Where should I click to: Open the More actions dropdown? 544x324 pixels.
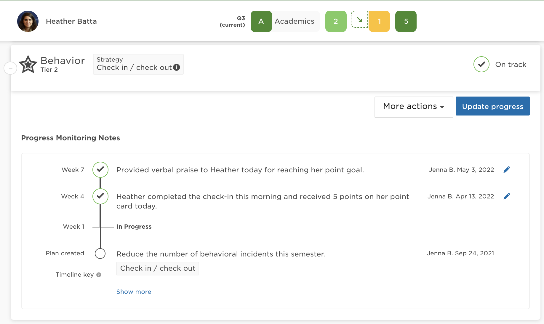point(413,107)
